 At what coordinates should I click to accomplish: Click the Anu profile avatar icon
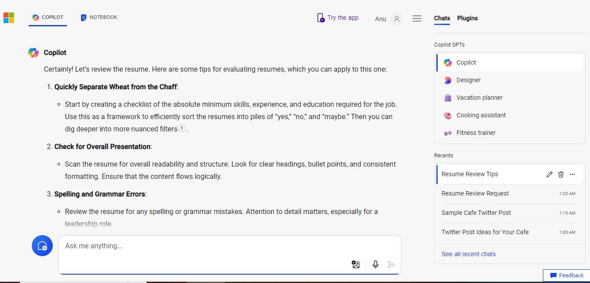click(x=396, y=19)
